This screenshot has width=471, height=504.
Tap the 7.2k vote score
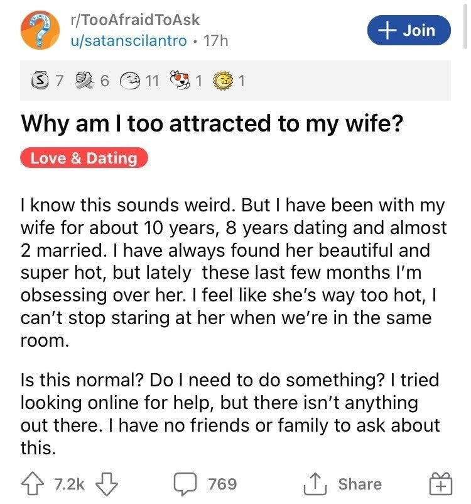pyautogui.click(x=69, y=484)
